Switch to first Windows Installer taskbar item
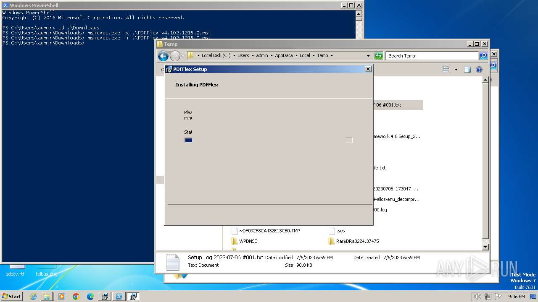The width and height of the screenshot is (538, 302). 105,297
